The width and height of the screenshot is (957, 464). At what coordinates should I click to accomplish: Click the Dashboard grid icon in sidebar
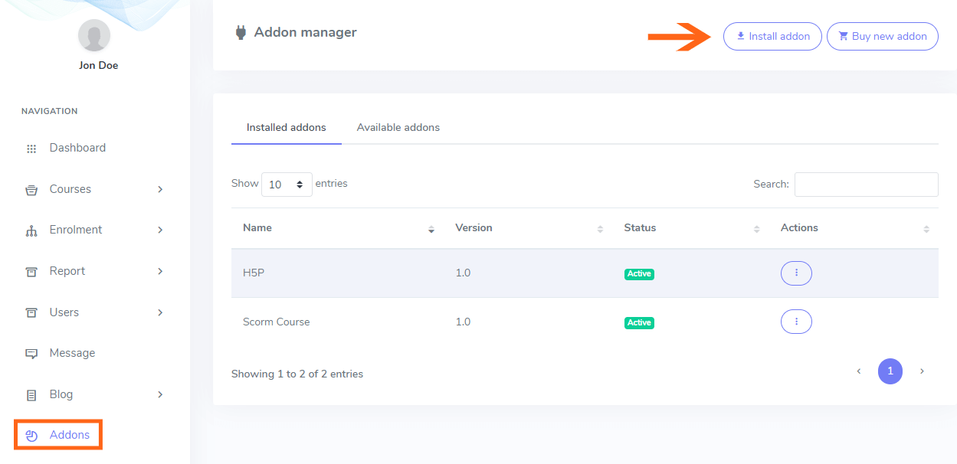coord(31,149)
